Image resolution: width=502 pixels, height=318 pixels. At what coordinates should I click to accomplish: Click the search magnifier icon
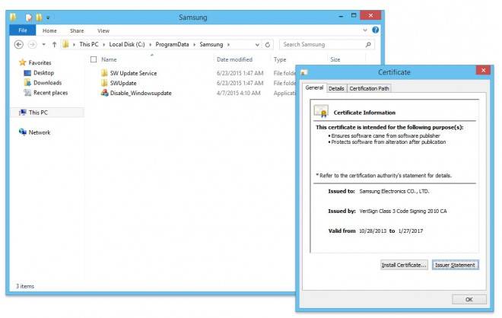pyautogui.click(x=368, y=45)
